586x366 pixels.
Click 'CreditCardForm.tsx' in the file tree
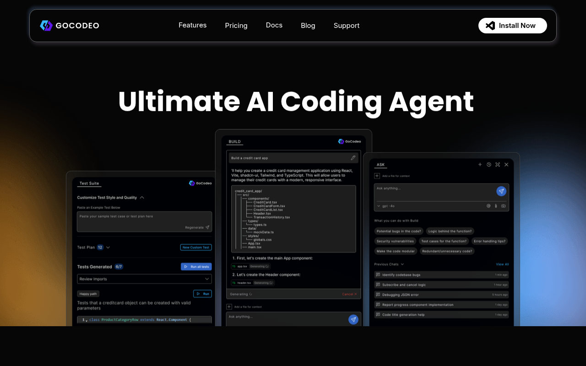pyautogui.click(x=269, y=206)
